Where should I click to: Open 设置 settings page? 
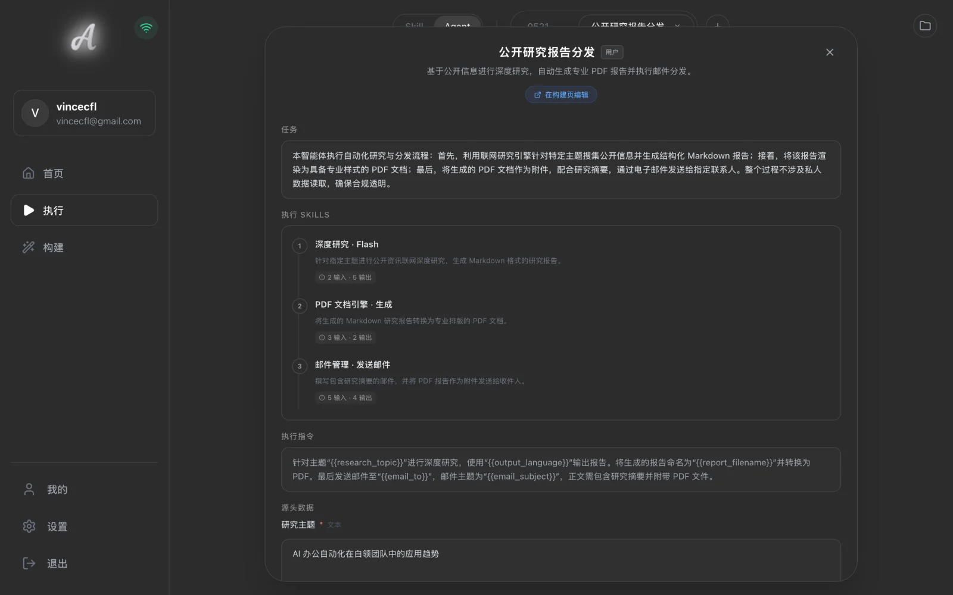tap(84, 527)
